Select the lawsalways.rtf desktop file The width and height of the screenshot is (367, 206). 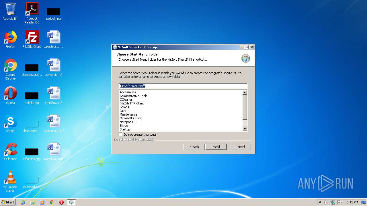point(53,152)
